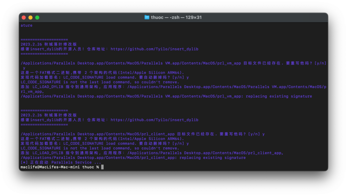This screenshot has height=196, width=347.
Task: Click the first "FAT格式" architecture info line
Action: pyautogui.click(x=102, y=73)
